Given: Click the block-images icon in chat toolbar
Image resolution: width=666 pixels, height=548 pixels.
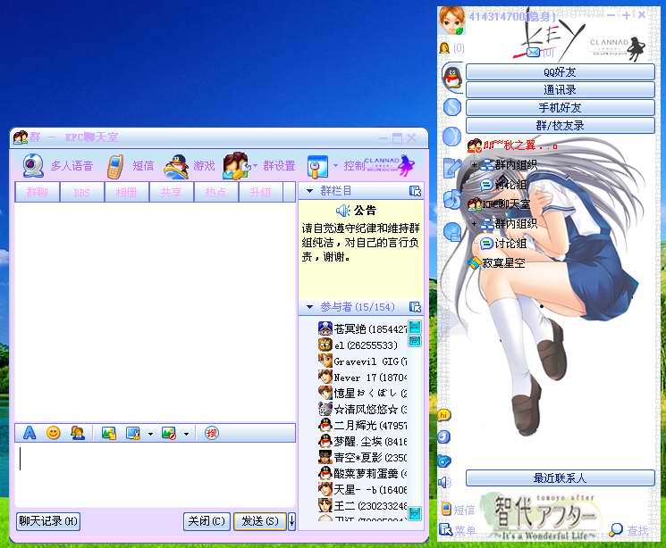Looking at the screenshot, I should [x=169, y=433].
